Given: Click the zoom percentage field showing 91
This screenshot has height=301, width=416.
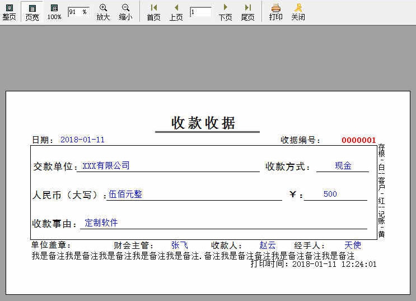Looking at the screenshot, I should (x=78, y=12).
